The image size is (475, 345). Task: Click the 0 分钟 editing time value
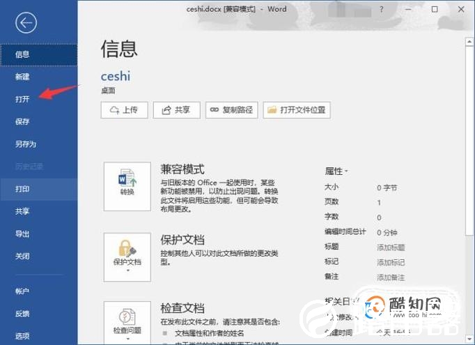(x=387, y=233)
